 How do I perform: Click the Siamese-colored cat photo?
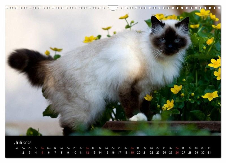[113, 70]
